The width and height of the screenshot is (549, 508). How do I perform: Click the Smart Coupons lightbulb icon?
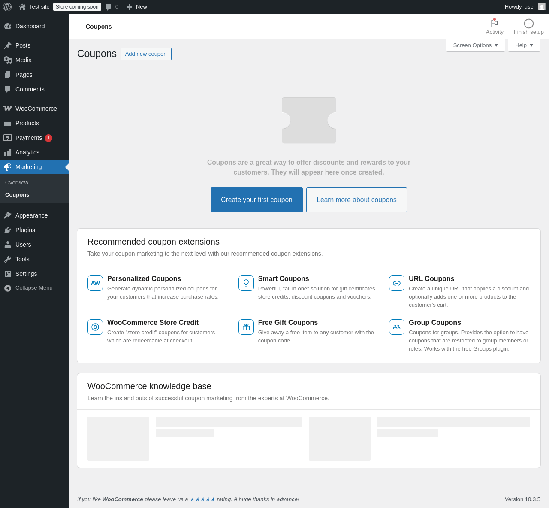(246, 283)
